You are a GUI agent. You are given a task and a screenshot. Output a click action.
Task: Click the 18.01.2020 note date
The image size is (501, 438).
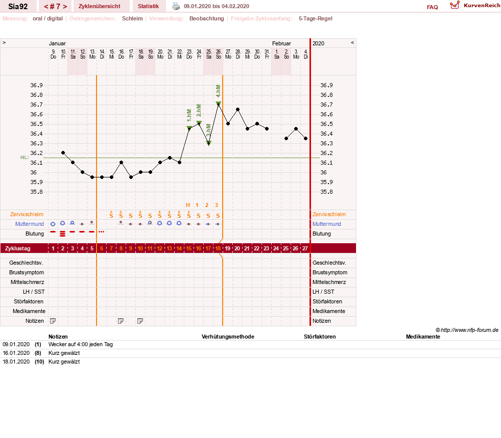[16, 362]
